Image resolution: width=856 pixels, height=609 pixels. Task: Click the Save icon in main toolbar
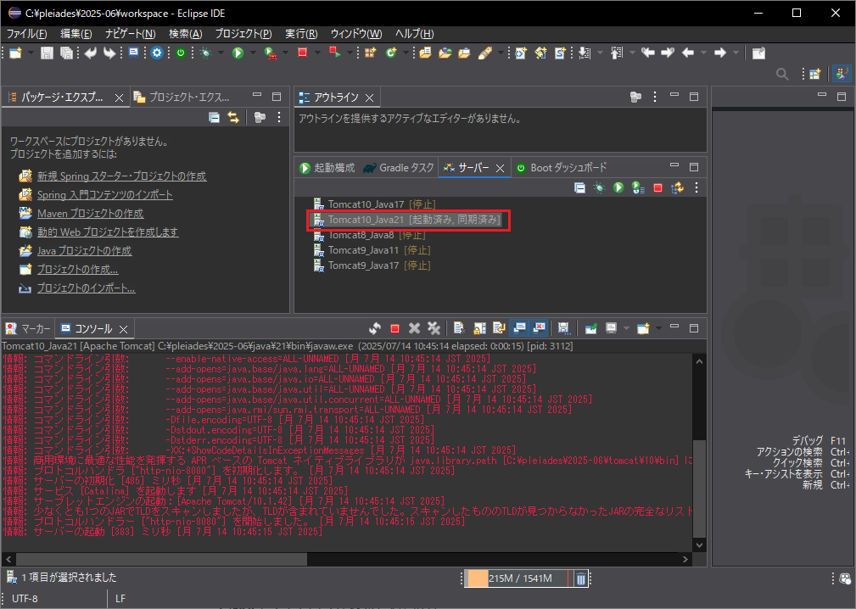click(x=47, y=53)
